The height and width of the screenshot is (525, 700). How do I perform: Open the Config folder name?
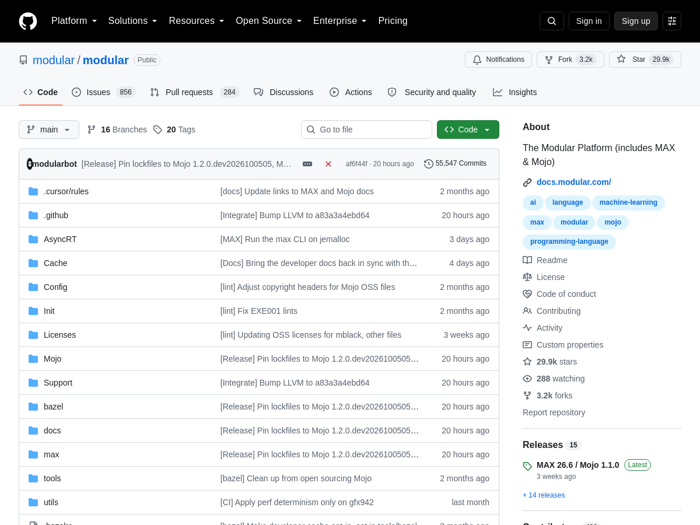pos(55,287)
